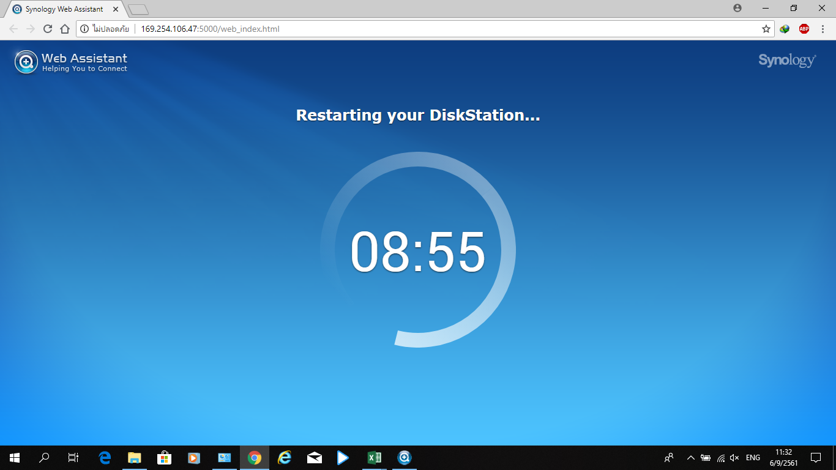836x470 pixels.
Task: Show hidden system tray icons
Action: pyautogui.click(x=691, y=458)
